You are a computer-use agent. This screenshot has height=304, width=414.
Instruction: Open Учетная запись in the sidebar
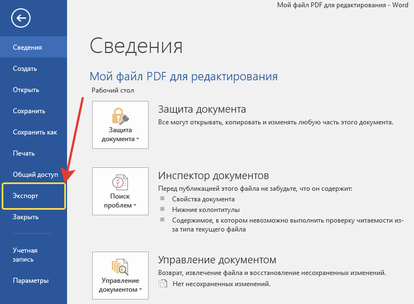34,255
